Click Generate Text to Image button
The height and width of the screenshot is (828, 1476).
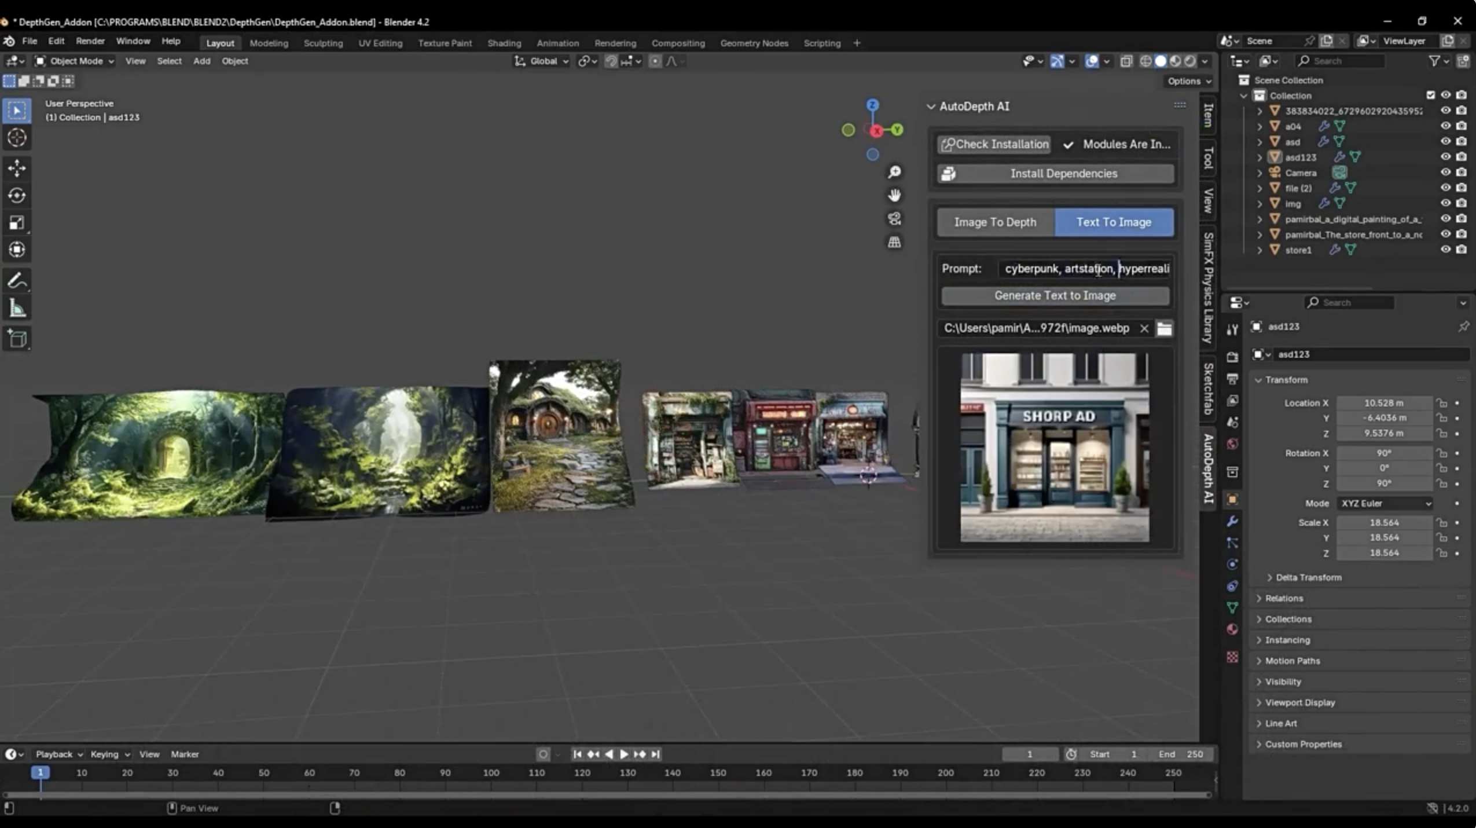pos(1055,295)
